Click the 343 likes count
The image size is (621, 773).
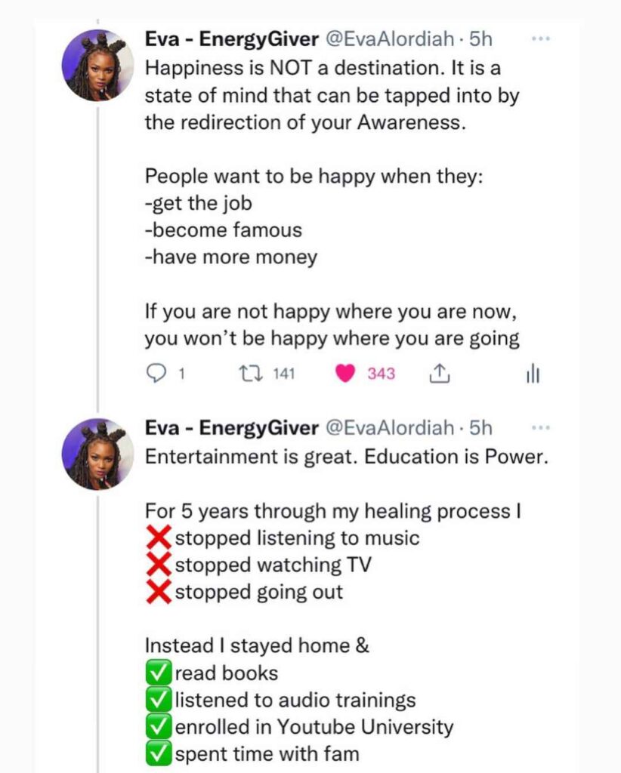(x=381, y=374)
